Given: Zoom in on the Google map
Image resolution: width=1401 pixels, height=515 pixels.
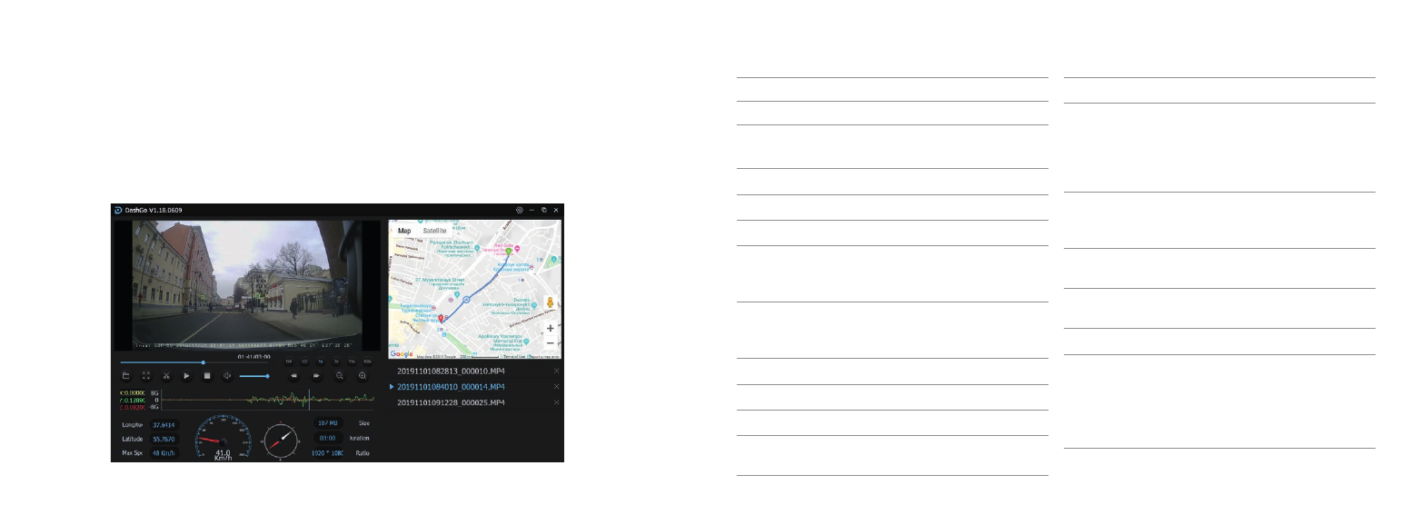Looking at the screenshot, I should [550, 328].
